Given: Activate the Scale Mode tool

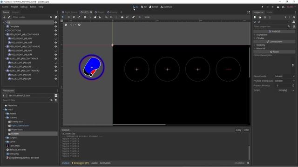Looking at the screenshot, I should tap(79, 17).
